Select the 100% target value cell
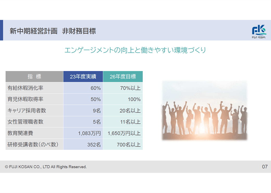 click(x=134, y=99)
